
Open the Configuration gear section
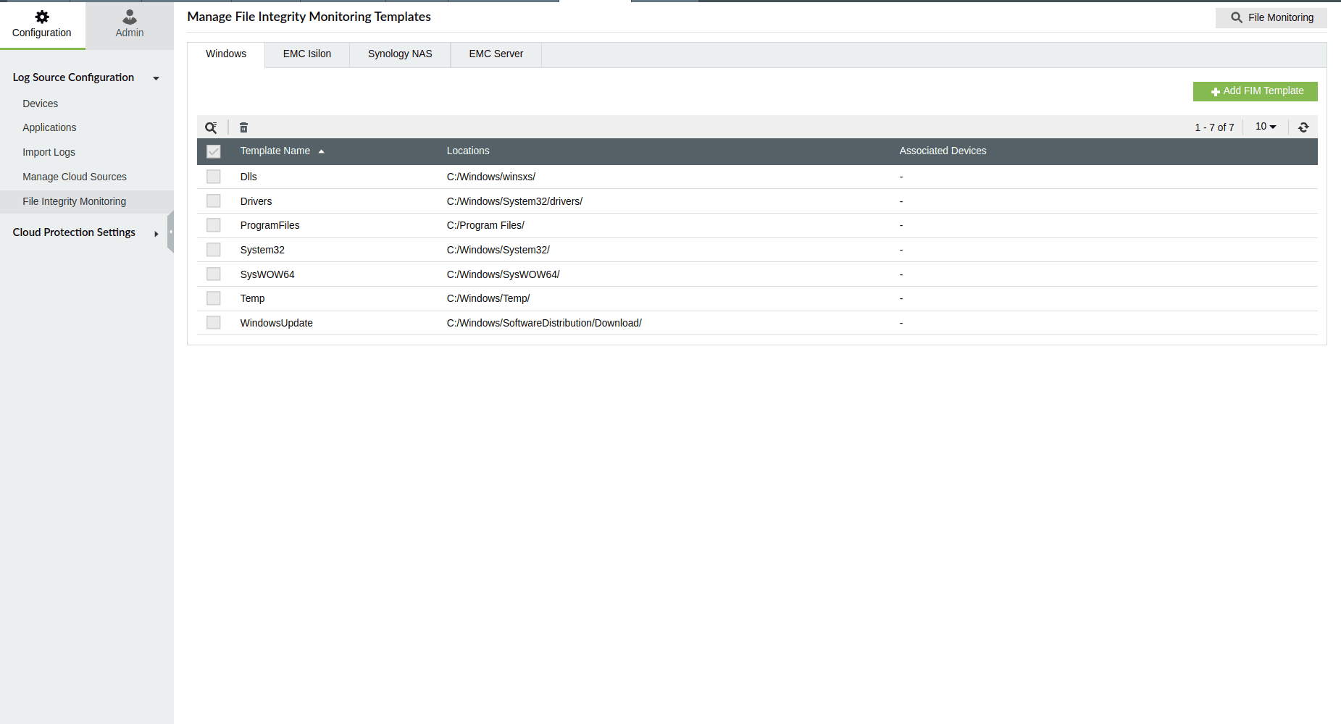coord(41,22)
